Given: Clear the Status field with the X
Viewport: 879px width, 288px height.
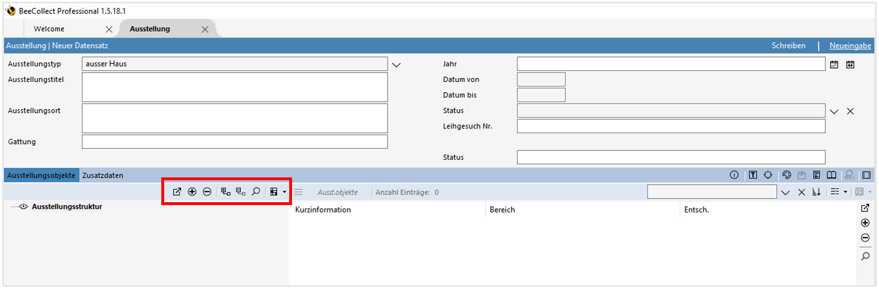Looking at the screenshot, I should coord(850,111).
